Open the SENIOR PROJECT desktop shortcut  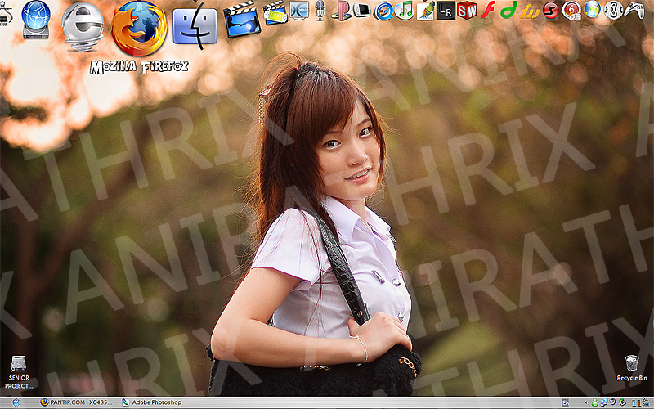pyautogui.click(x=18, y=373)
